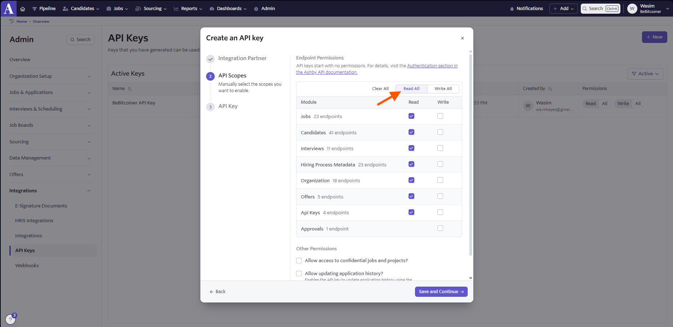Go to the Home house icon
The width and height of the screenshot is (673, 327).
[x=23, y=9]
